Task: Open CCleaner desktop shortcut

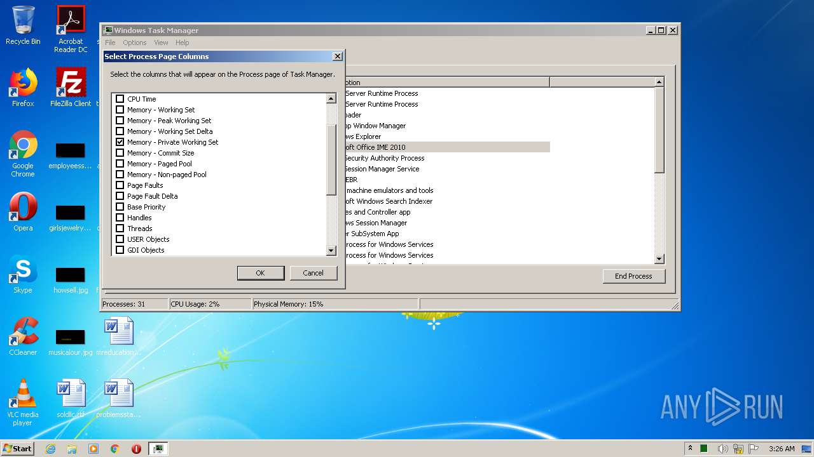Action: point(23,336)
